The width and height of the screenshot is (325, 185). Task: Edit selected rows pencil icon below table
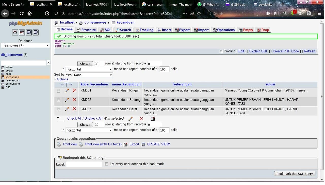pos(131,119)
